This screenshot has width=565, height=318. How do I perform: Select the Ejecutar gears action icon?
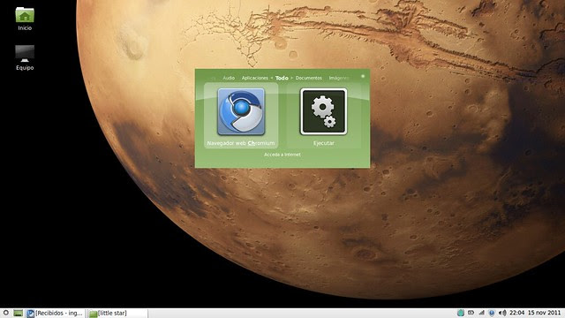[x=324, y=111]
